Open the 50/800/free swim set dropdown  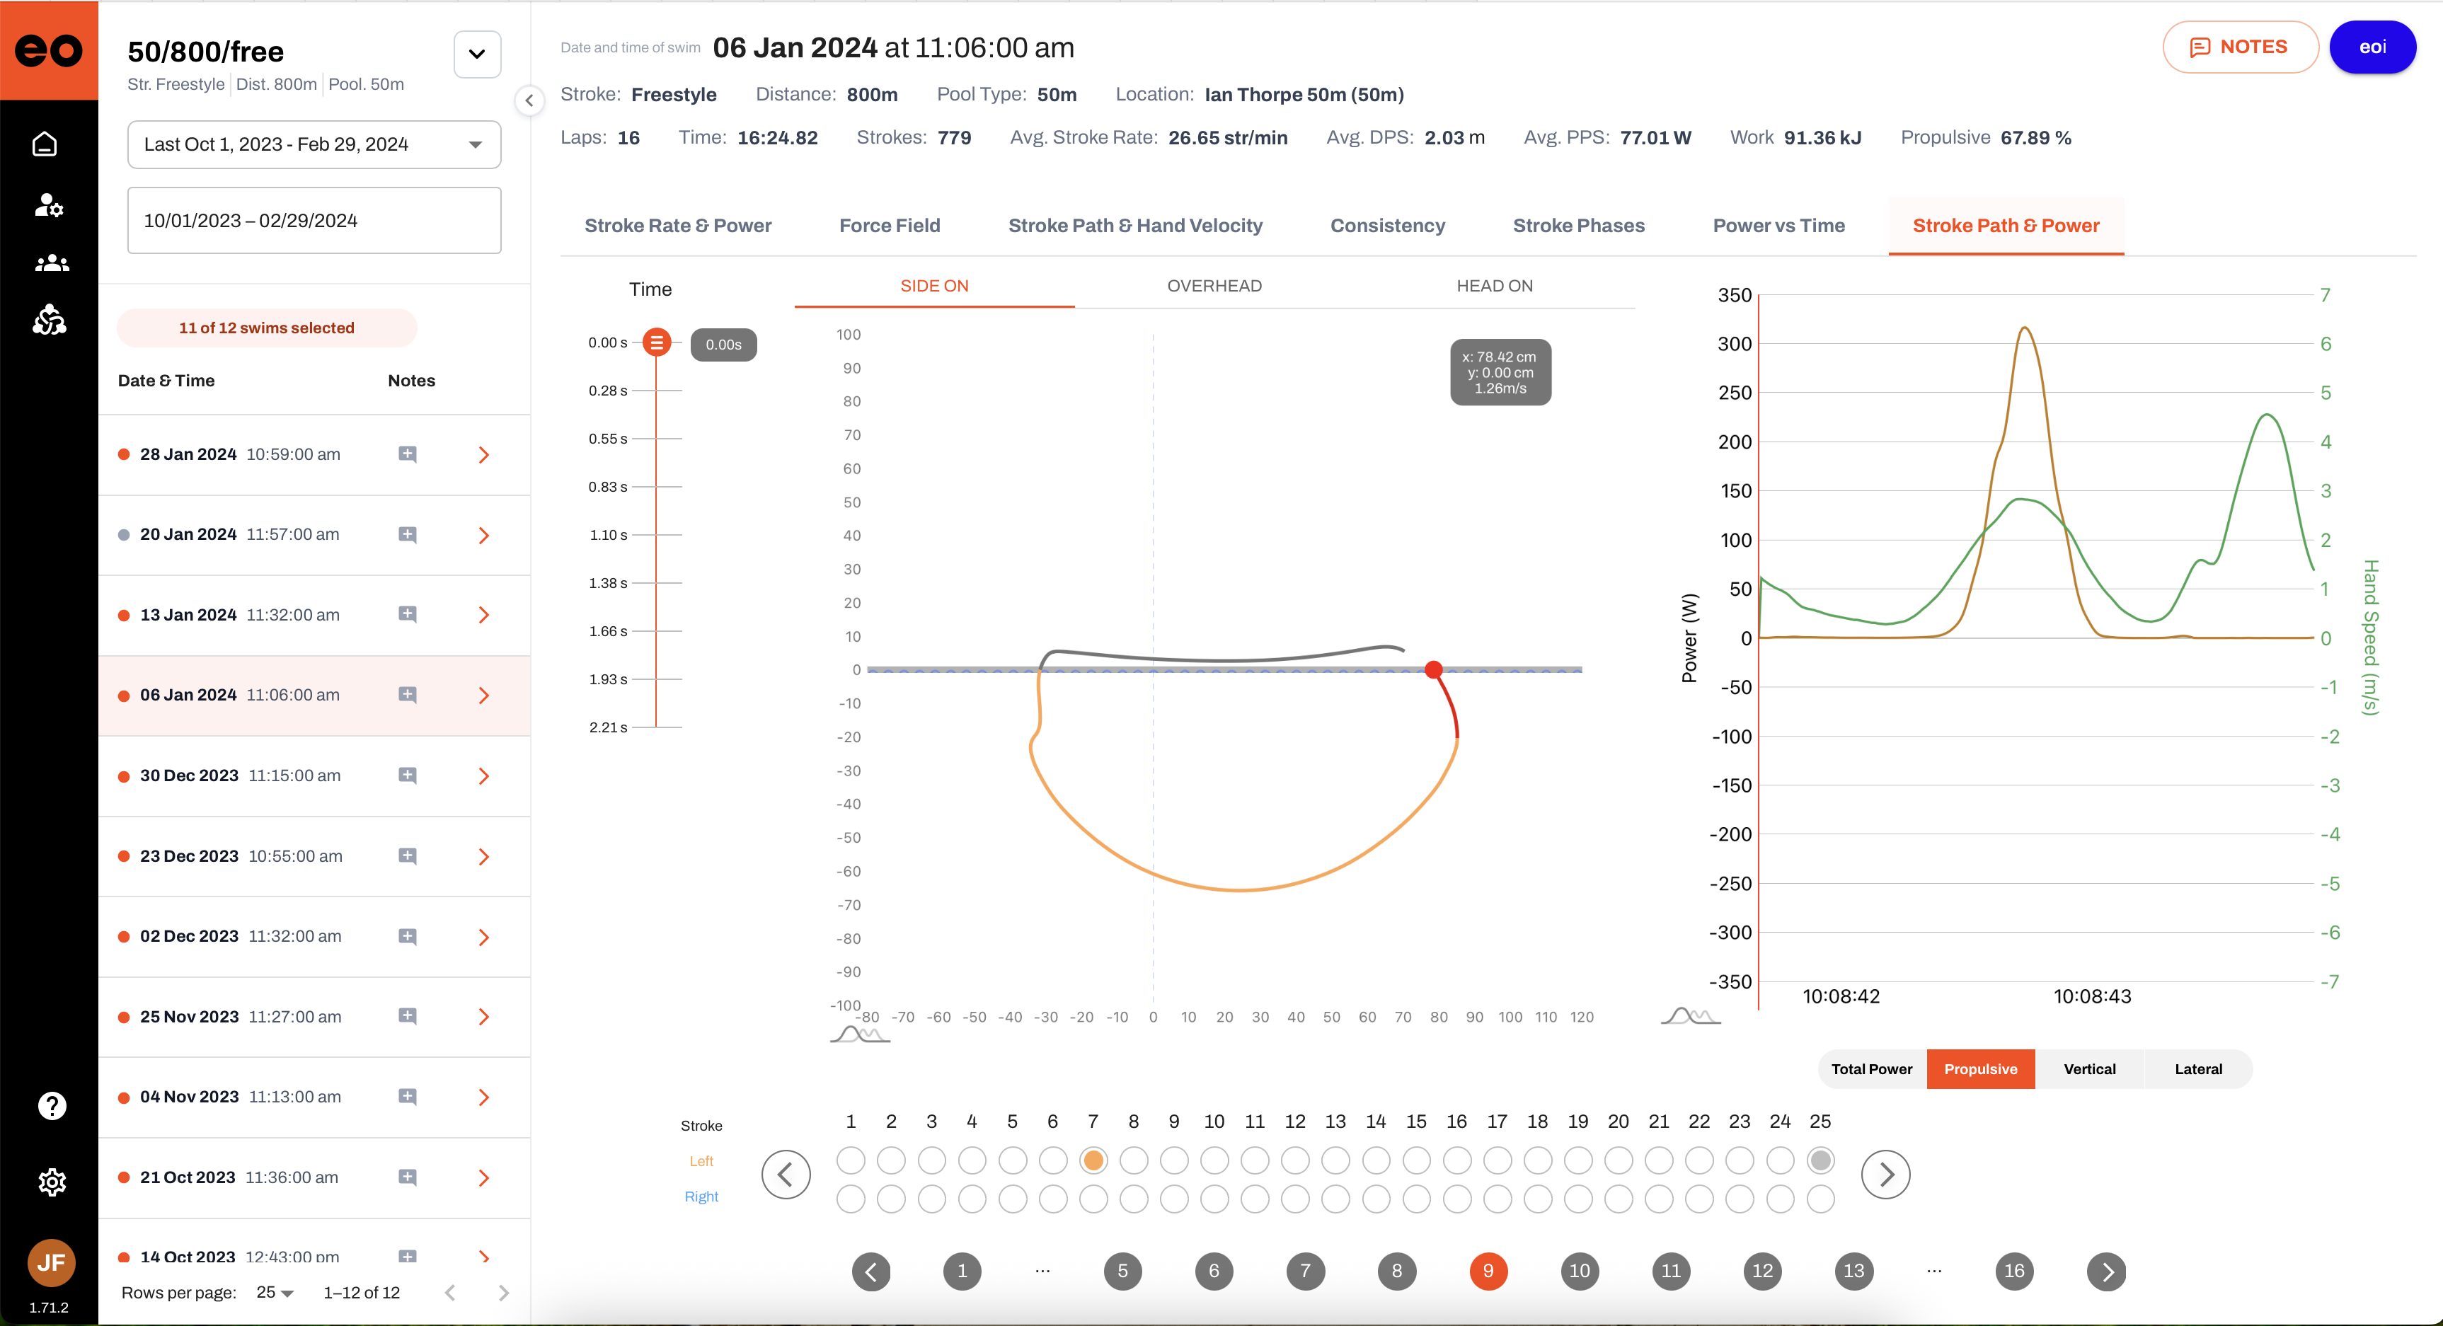(477, 54)
